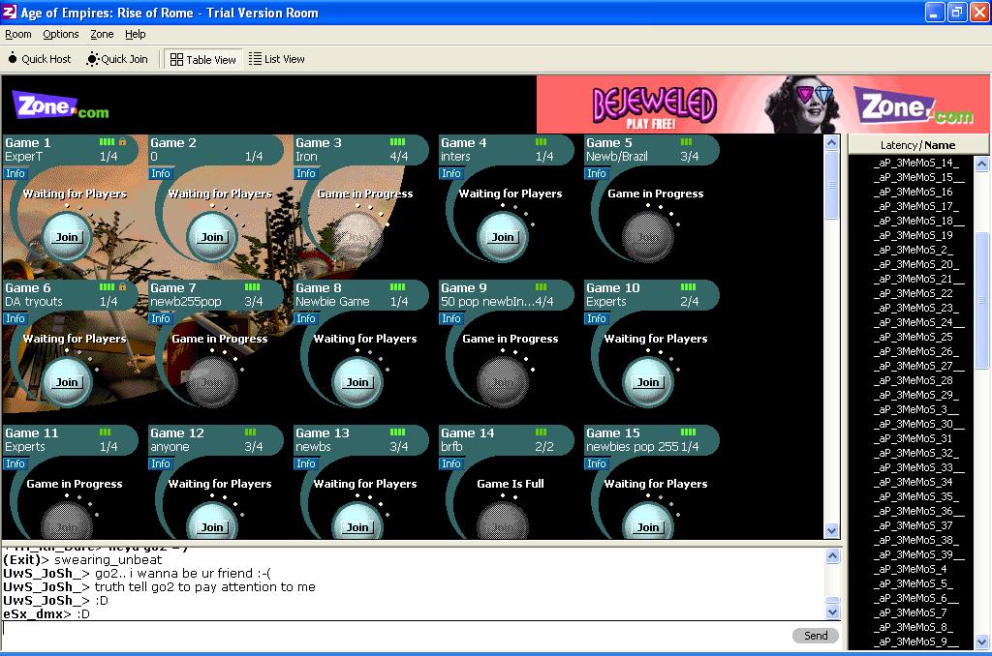Screen dimensions: 992x656
Task: Open Info for Game 13 newbs
Action: point(305,463)
